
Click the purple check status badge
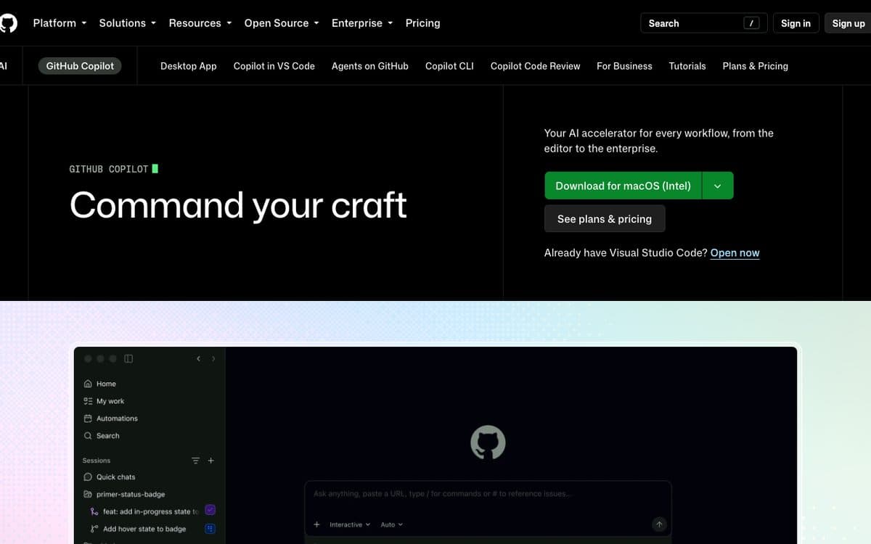tap(210, 511)
